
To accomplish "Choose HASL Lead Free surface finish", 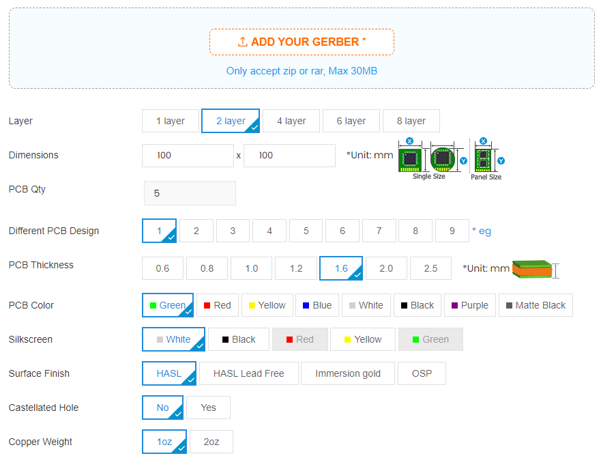I will (249, 373).
